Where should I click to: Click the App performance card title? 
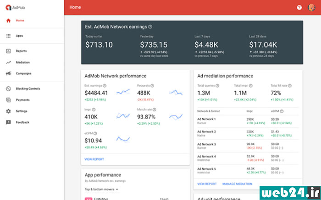pos(103,175)
